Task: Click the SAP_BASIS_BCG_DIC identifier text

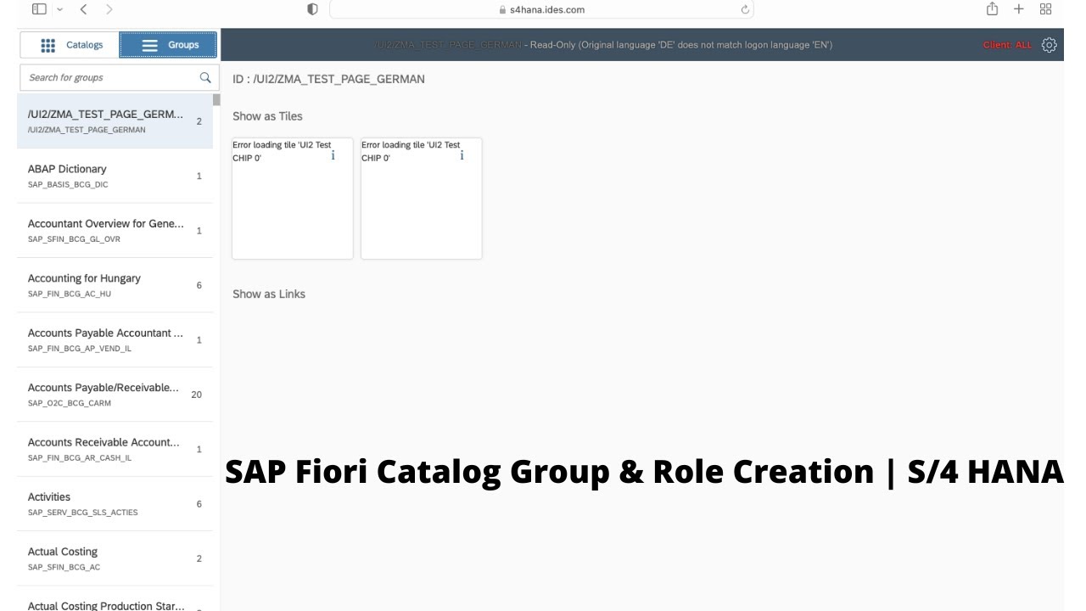Action: coord(68,184)
